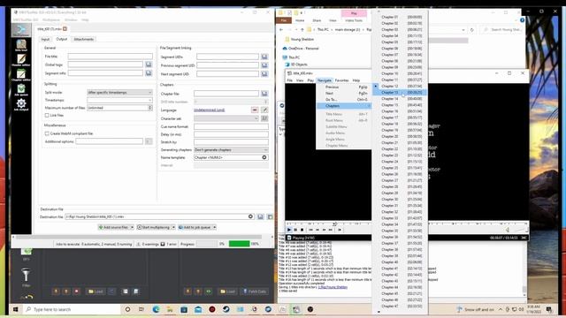Open the Add source files dropdown arrow

(x=132, y=227)
